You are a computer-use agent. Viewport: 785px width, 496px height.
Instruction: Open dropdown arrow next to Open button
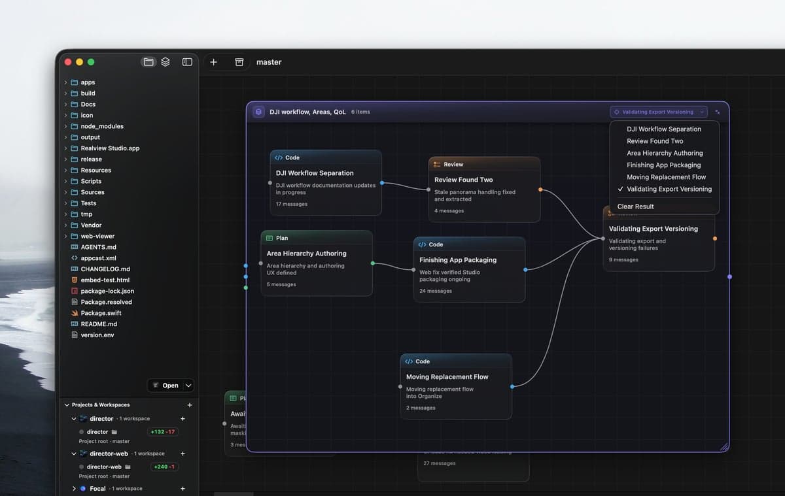point(188,386)
